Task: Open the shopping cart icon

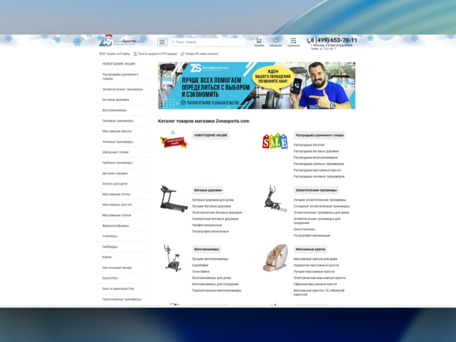Action: pyautogui.click(x=259, y=40)
